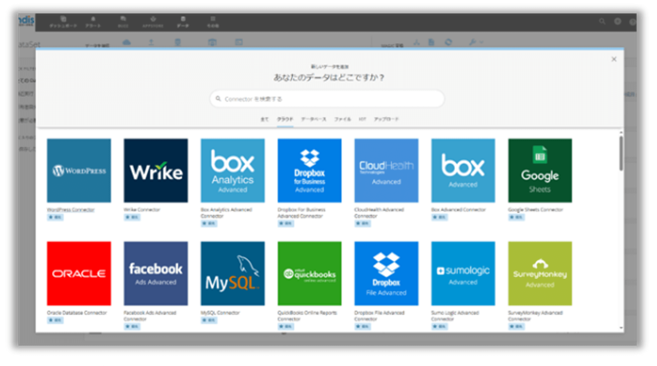Open the Box Analytics Advanced tile
657x366 pixels.
[233, 171]
